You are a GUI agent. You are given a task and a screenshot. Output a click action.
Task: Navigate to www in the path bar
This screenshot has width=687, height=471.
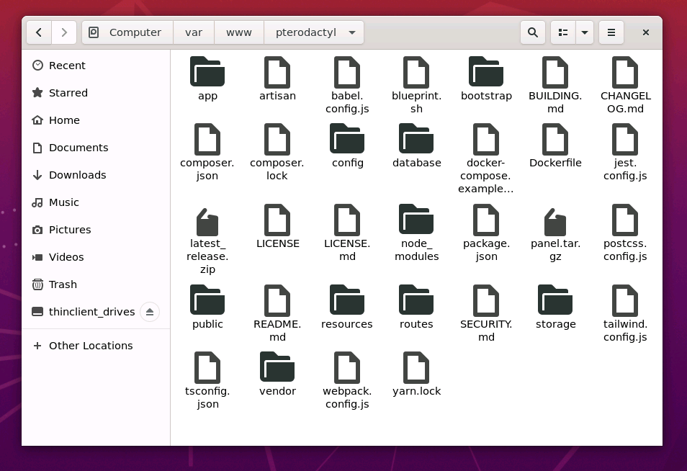(x=239, y=32)
